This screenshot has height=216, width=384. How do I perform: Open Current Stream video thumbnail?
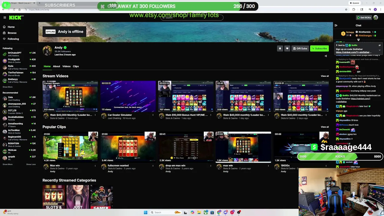(70, 96)
